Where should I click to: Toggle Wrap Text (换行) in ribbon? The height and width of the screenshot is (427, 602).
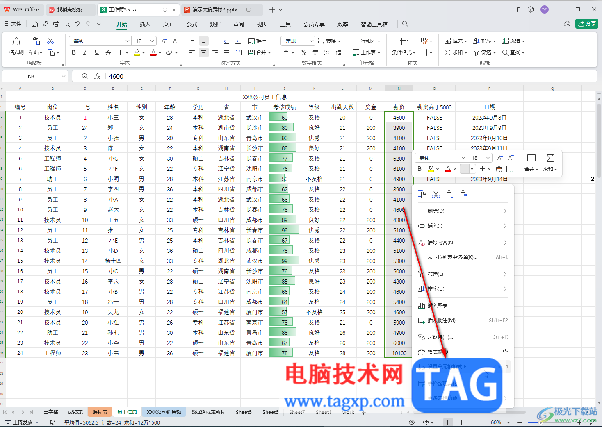(x=257, y=41)
